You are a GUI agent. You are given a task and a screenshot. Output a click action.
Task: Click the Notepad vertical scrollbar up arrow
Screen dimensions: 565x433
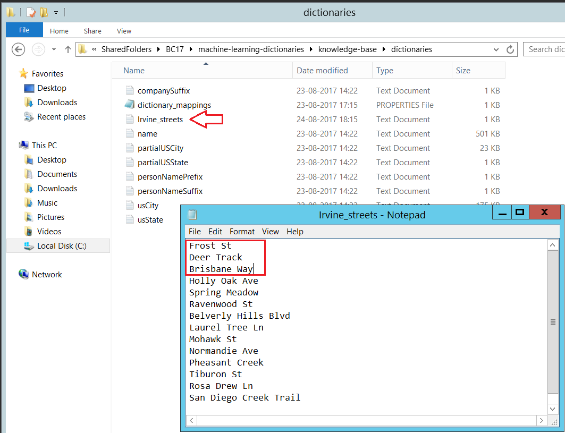point(553,245)
